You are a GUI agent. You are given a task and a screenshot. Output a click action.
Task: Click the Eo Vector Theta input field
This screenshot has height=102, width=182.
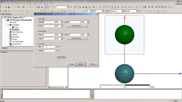pyautogui.click(x=49, y=50)
